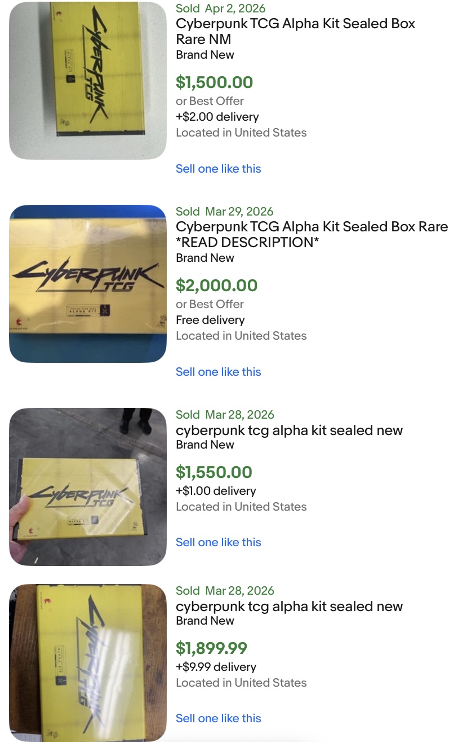Open the '*READ DESCRIPTION*' listing title
The width and height of the screenshot is (458, 742).
coord(312,235)
